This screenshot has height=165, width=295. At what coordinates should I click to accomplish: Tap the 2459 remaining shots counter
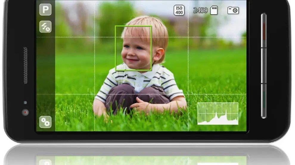click(200, 10)
